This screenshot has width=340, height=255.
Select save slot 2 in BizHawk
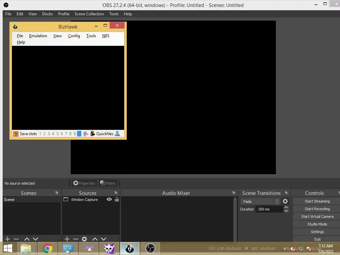click(44, 133)
